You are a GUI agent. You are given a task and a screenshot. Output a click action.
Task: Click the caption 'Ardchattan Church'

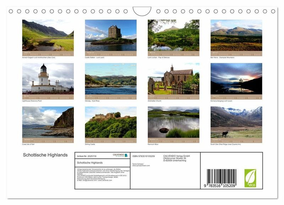click(x=154, y=101)
